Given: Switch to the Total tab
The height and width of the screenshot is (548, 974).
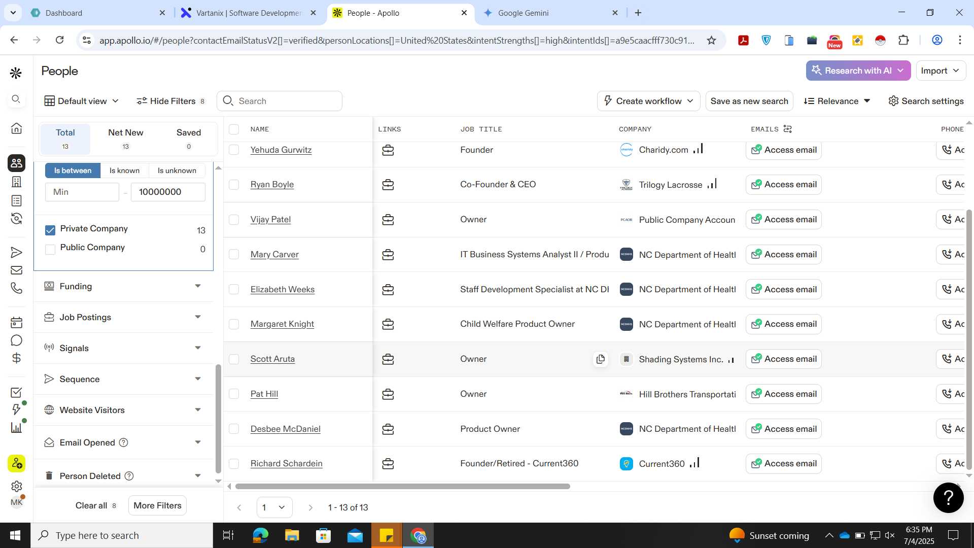Looking at the screenshot, I should tap(65, 139).
